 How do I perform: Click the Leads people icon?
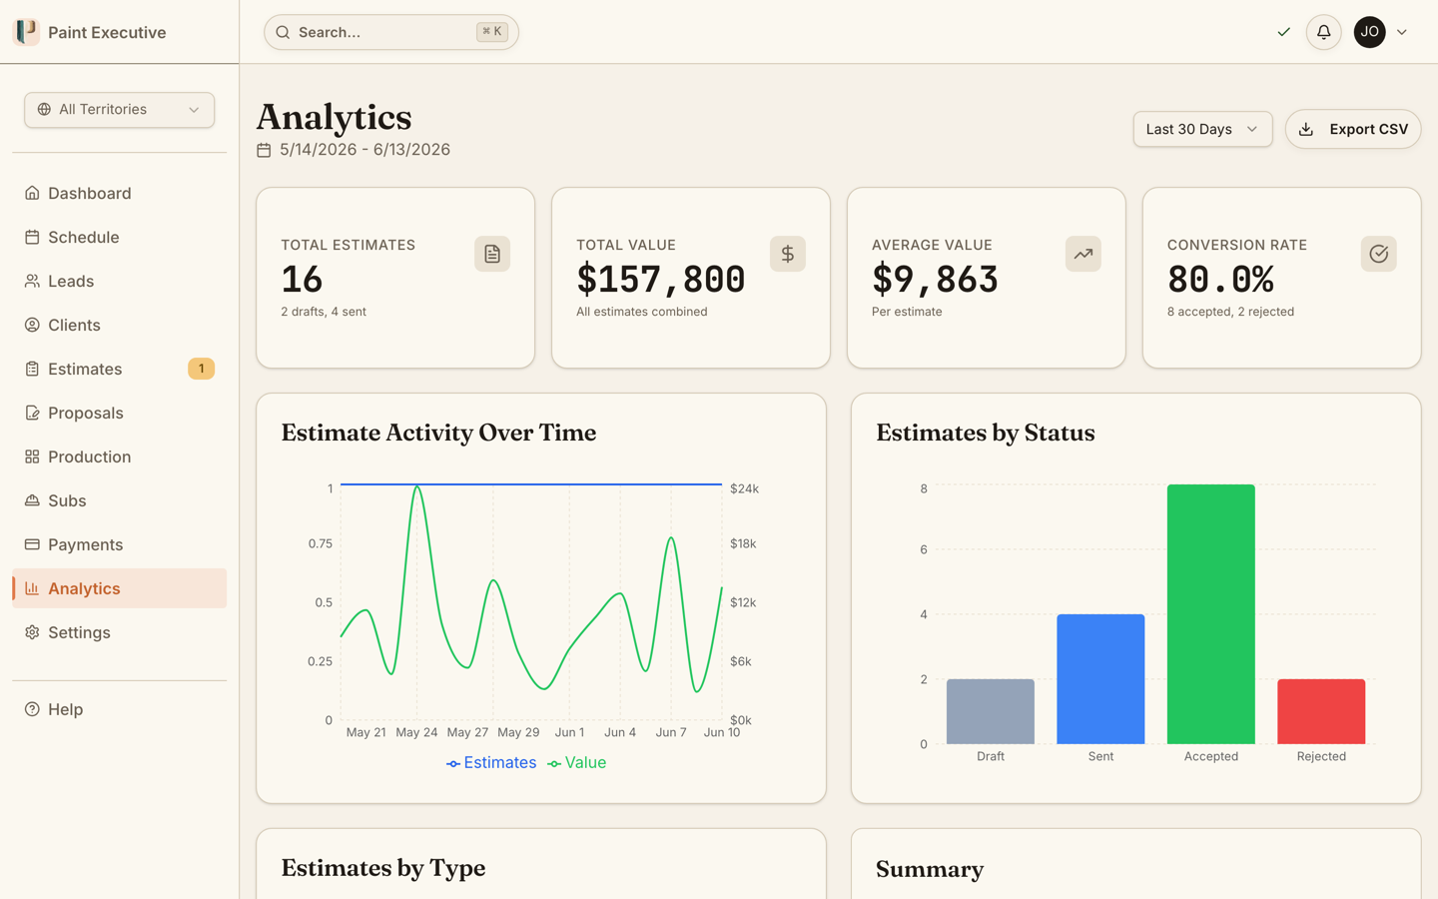click(x=32, y=281)
